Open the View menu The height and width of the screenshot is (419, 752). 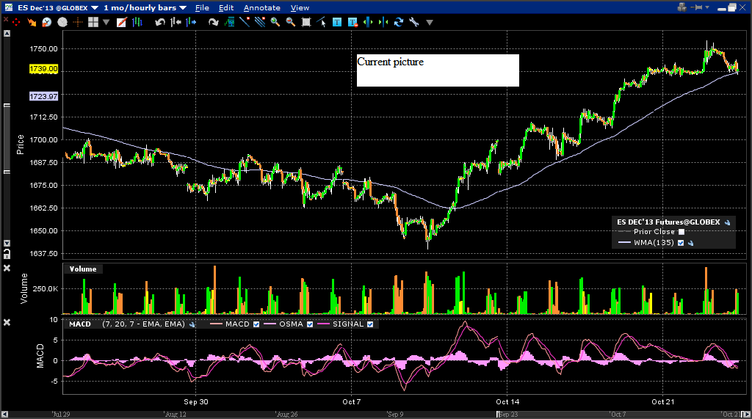tap(300, 7)
